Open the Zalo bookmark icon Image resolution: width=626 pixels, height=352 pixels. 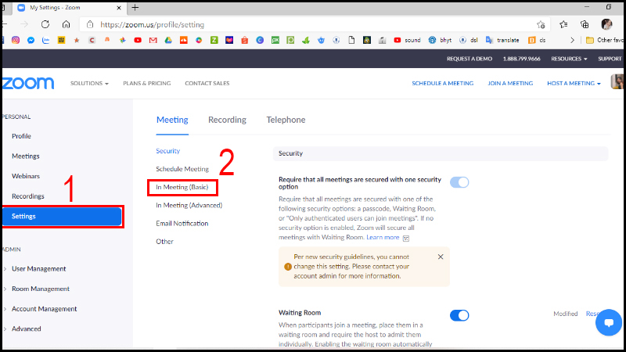click(46, 40)
